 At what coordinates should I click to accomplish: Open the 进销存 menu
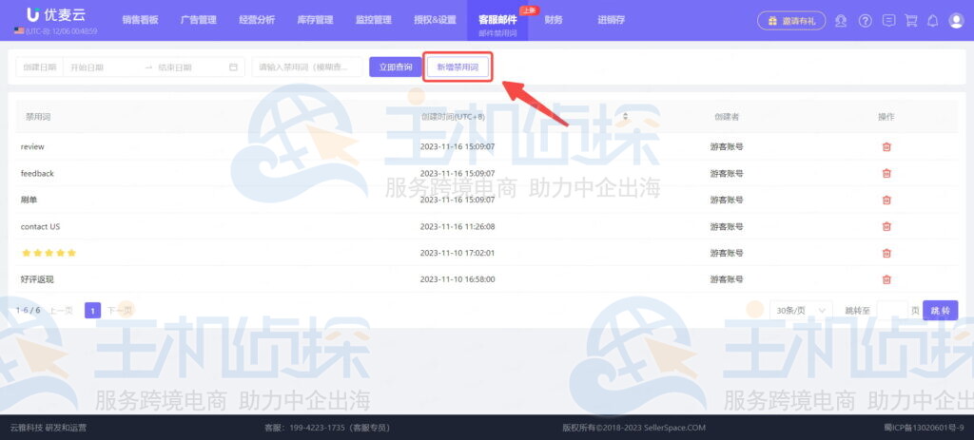tap(612, 20)
